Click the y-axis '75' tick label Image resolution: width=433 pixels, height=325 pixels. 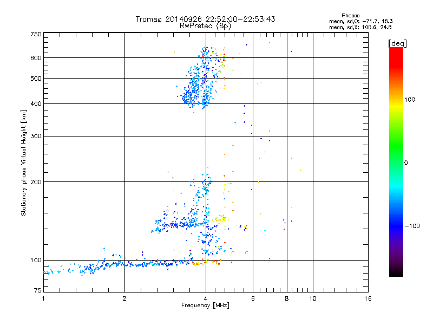tap(38, 290)
